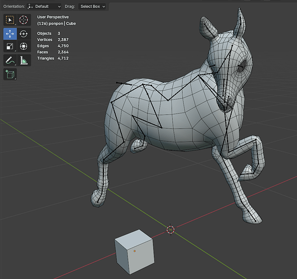Click the Faces count '2,364'
297x279 pixels.
click(x=63, y=52)
